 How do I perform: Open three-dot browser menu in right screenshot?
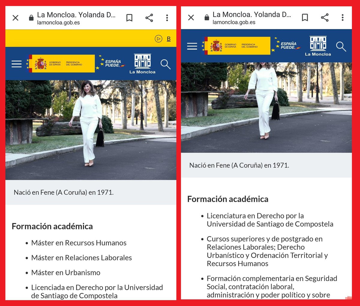click(x=343, y=18)
